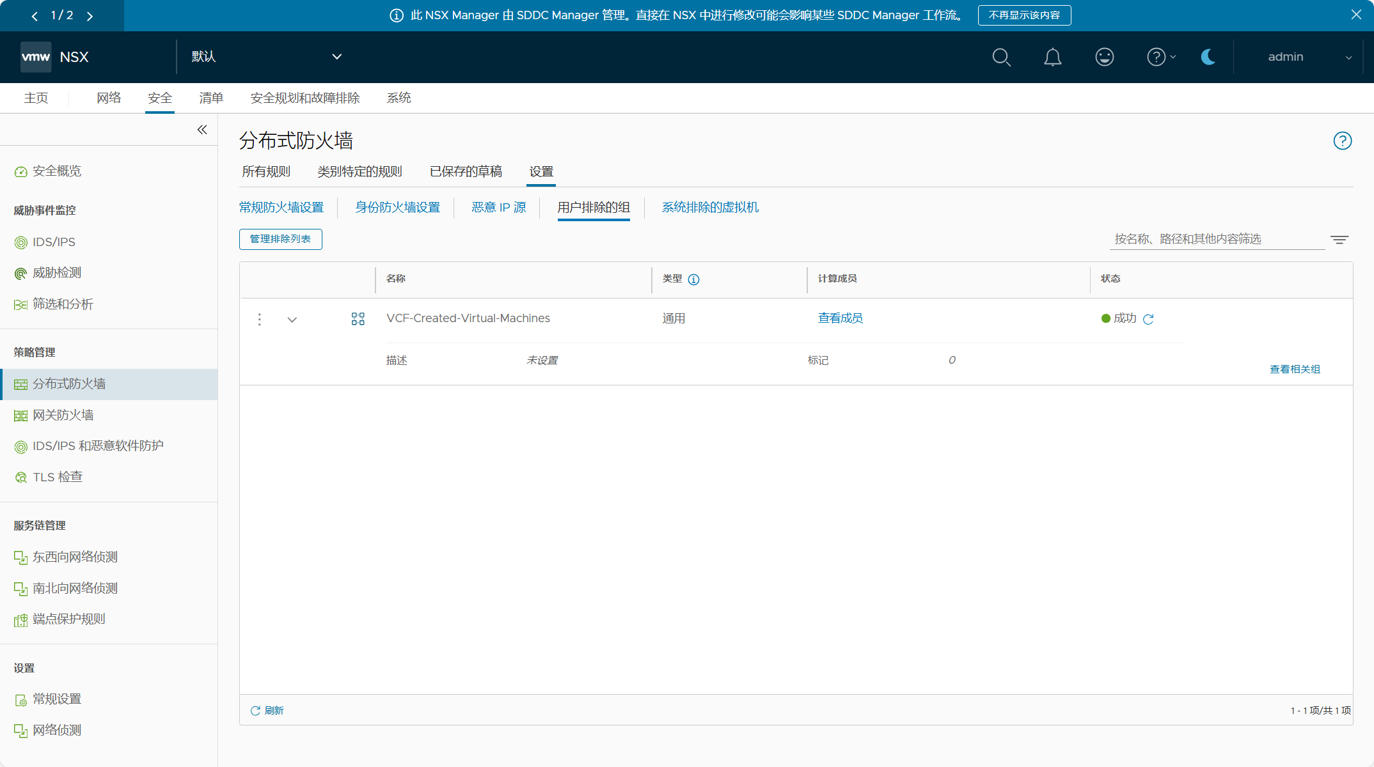This screenshot has height=767, width=1374.
Task: Click the page help icon at top right
Action: (1342, 141)
